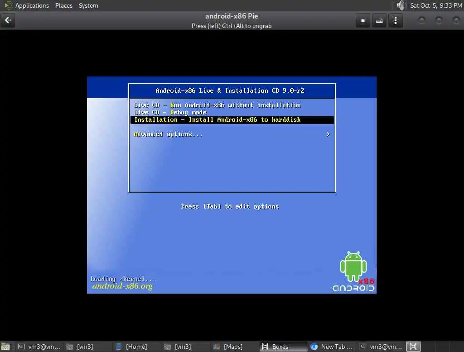Switch to Boxes window in taskbar
The width and height of the screenshot is (464, 352).
284,347
